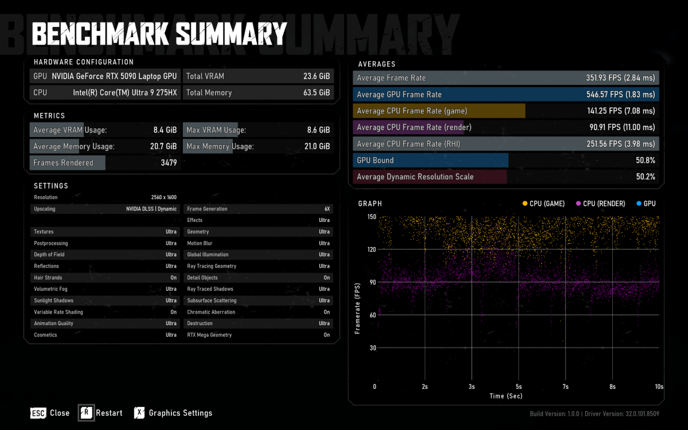
Task: Click the ESC key icon
Action: (x=38, y=413)
